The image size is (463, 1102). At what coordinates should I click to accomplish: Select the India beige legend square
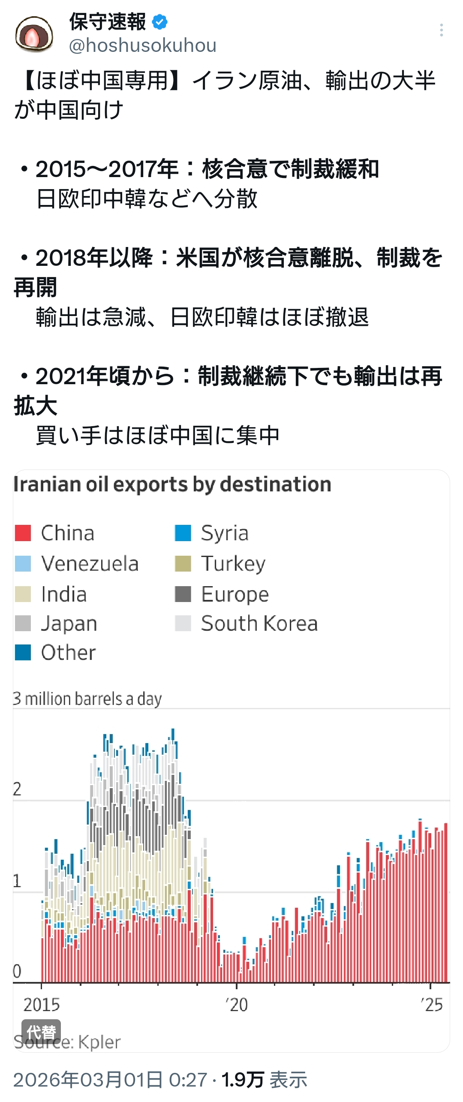pos(23,594)
